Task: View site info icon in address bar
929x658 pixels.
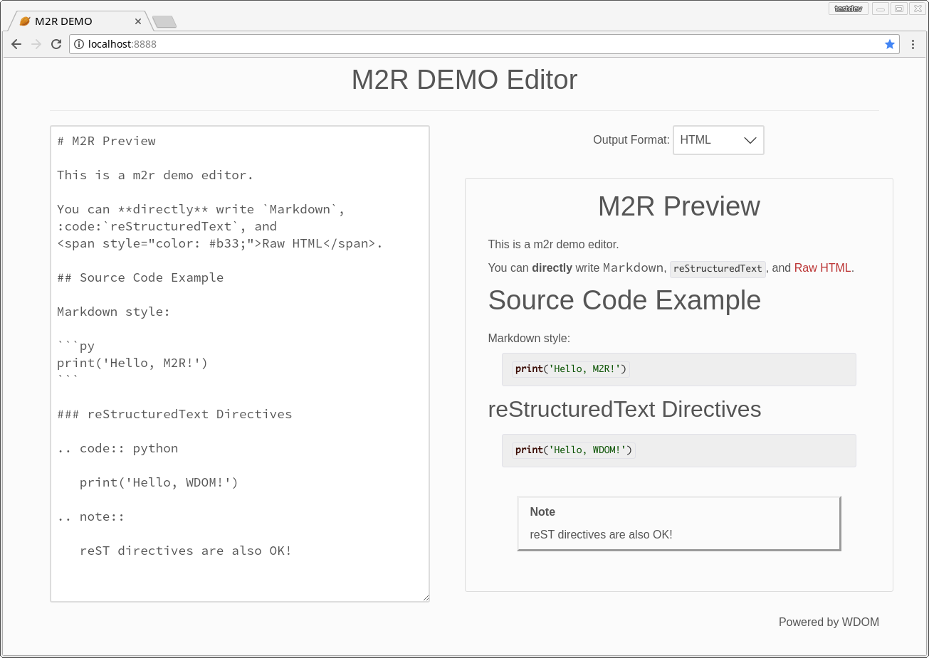Action: click(x=79, y=44)
